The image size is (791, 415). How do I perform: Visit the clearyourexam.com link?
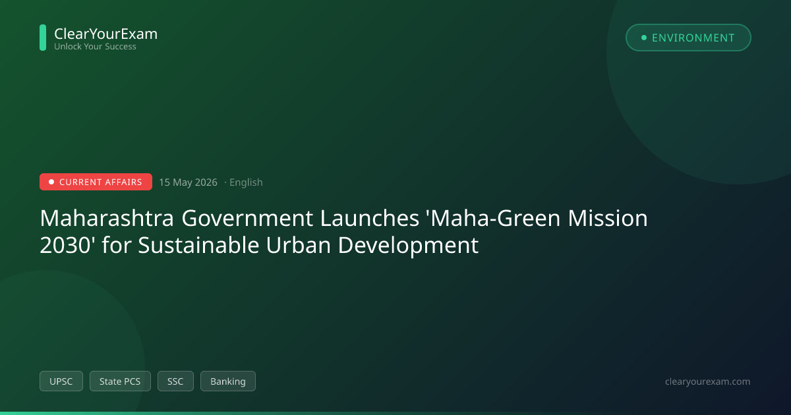(708, 381)
